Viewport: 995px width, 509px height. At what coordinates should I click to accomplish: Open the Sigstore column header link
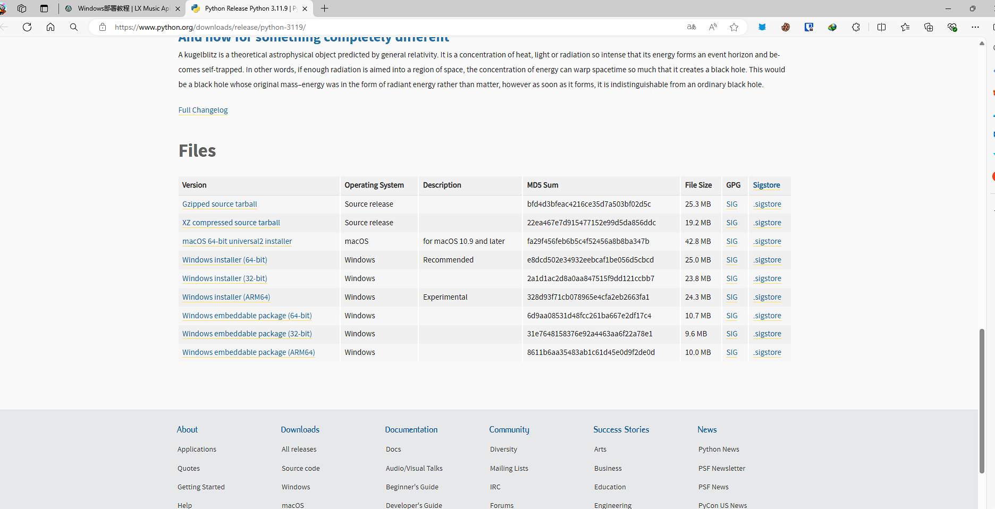click(766, 185)
